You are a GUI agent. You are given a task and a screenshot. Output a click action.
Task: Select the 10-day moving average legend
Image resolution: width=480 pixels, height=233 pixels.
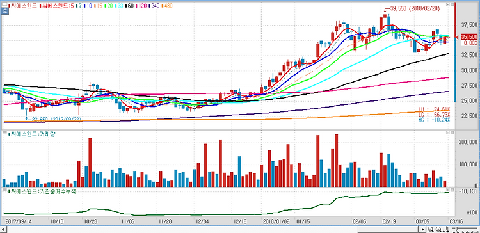[88, 6]
